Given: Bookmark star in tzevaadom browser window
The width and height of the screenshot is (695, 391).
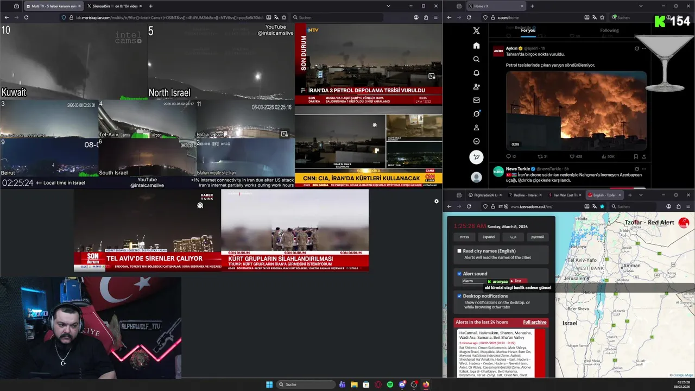Looking at the screenshot, I should tap(602, 206).
